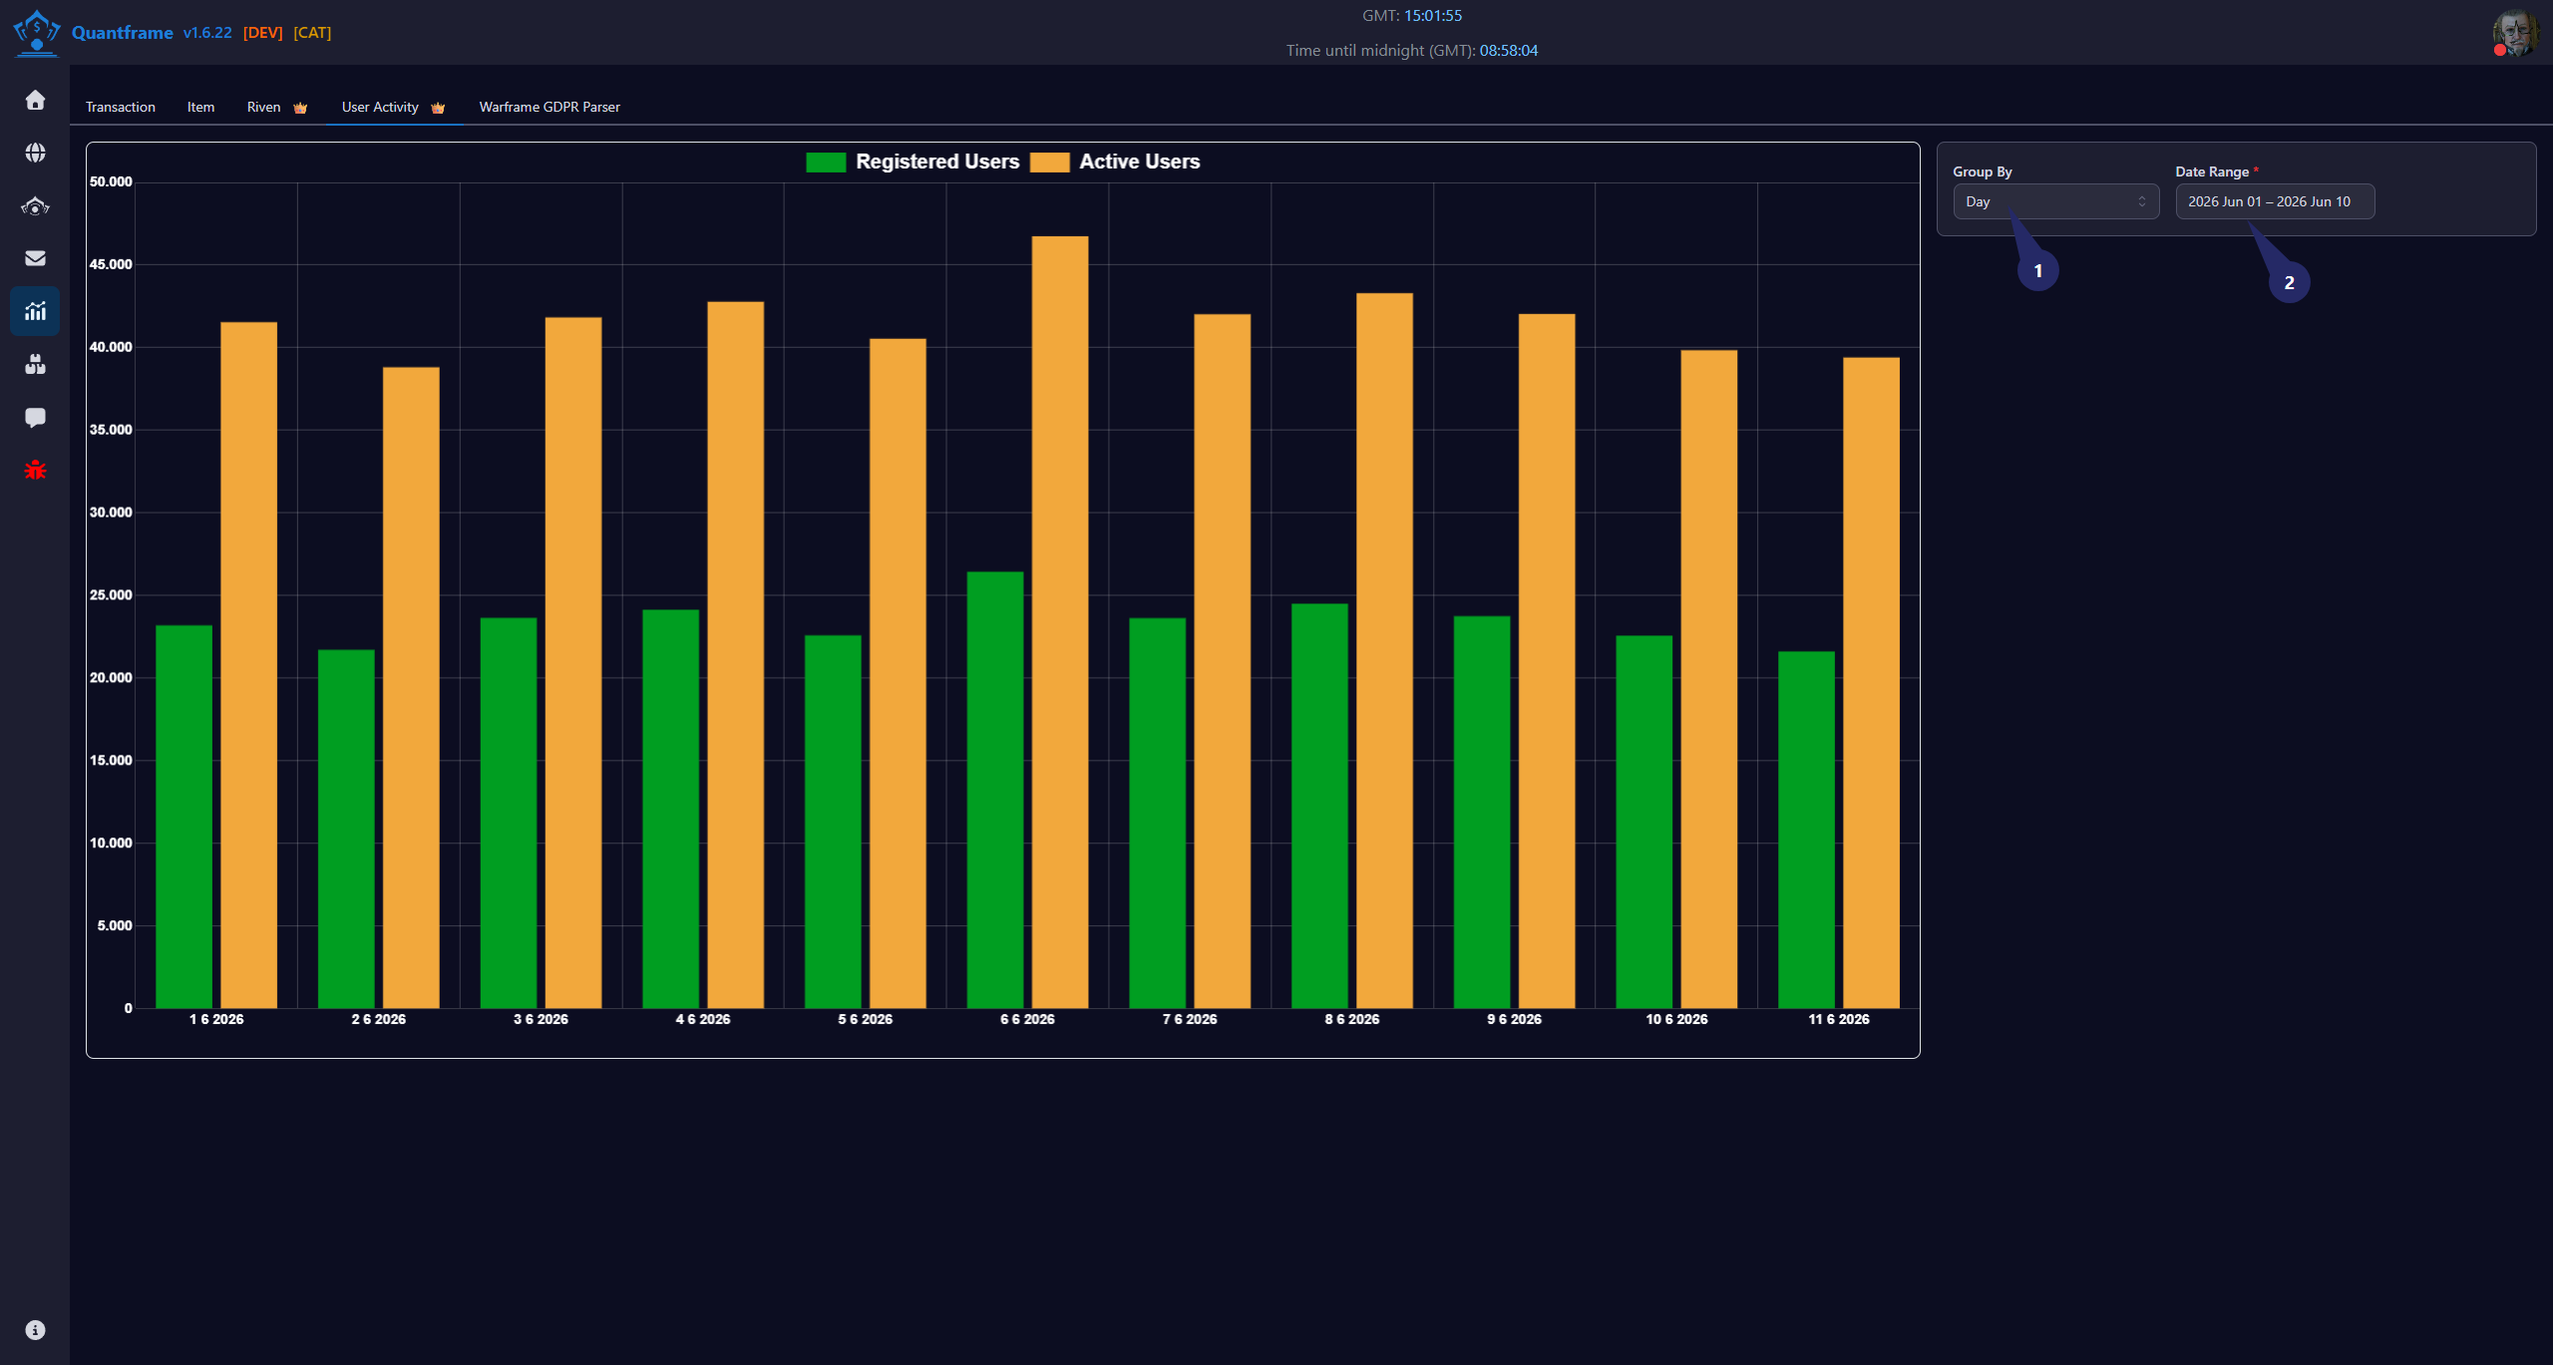This screenshot has height=1365, width=2553.
Task: Open the Warframe GDPR Parser tab
Action: [549, 107]
